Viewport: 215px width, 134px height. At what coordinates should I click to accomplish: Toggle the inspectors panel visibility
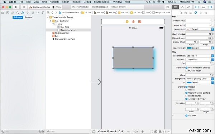[210, 7]
